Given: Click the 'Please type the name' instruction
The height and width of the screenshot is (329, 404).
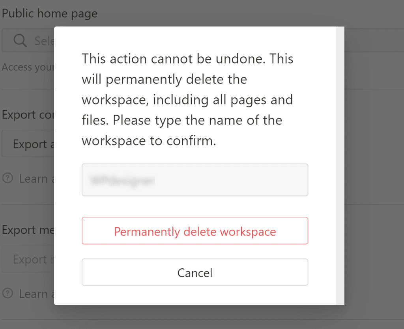Looking at the screenshot, I should (197, 120).
